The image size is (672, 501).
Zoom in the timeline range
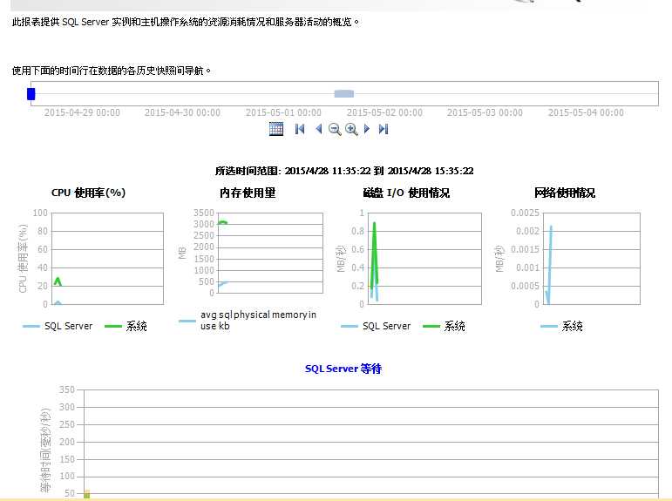coord(351,129)
